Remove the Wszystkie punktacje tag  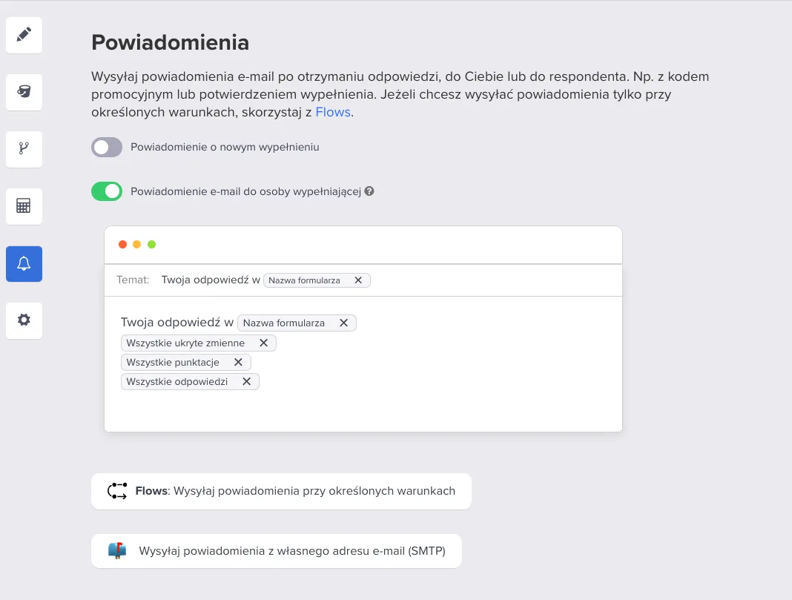238,362
